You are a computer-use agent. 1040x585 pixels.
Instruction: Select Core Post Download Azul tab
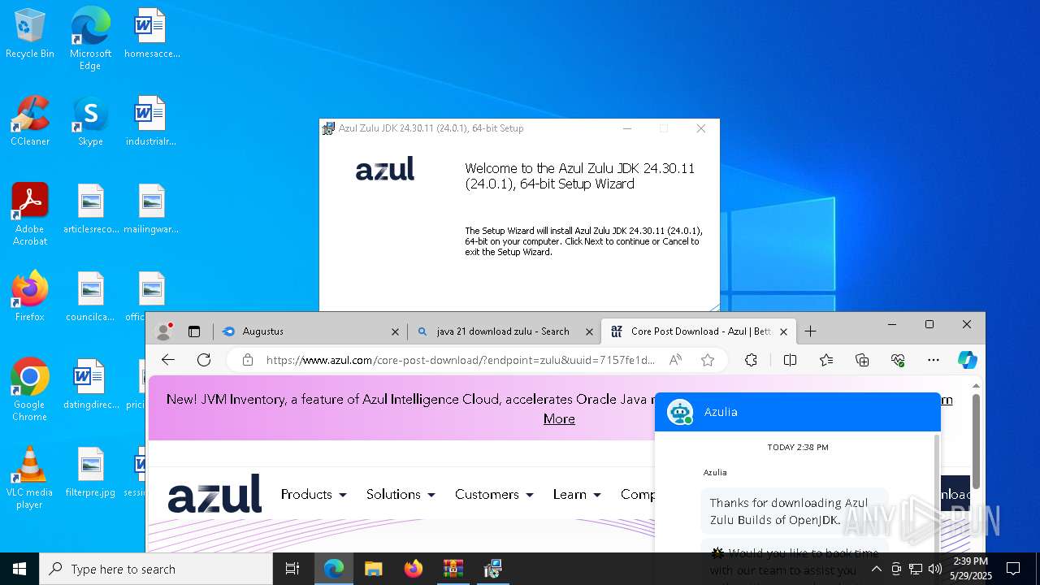click(699, 331)
